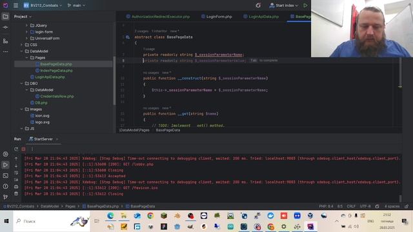Toggle scroll to end in console

pyautogui.click(x=16, y=180)
